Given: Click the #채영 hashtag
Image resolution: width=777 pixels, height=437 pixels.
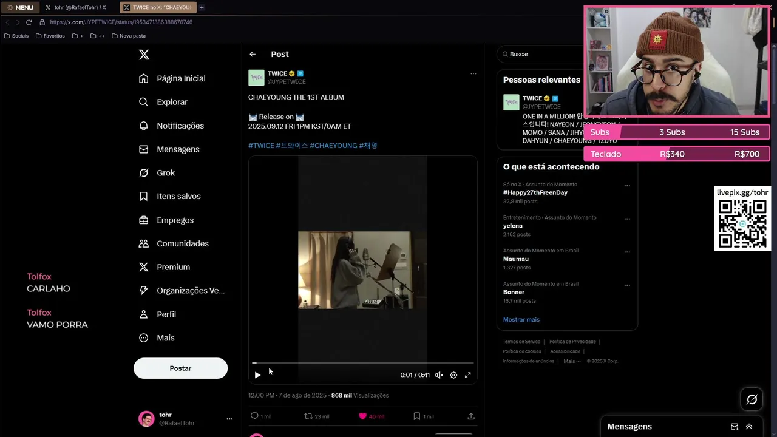Looking at the screenshot, I should 368,146.
